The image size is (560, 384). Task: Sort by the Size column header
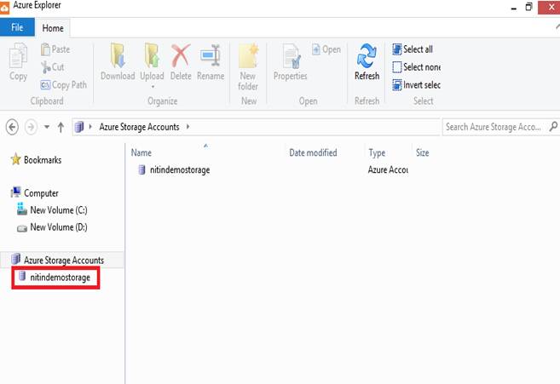click(422, 152)
